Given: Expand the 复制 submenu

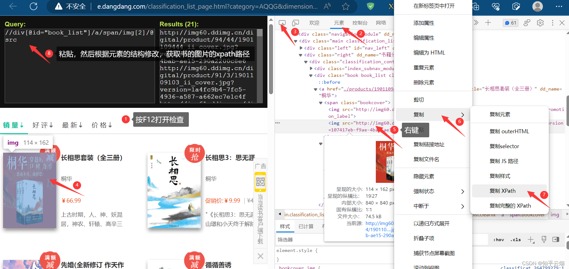Looking at the screenshot, I should coord(433,115).
